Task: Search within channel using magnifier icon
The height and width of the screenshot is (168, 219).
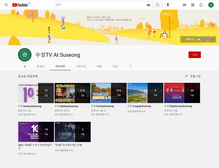Action: click(x=131, y=66)
